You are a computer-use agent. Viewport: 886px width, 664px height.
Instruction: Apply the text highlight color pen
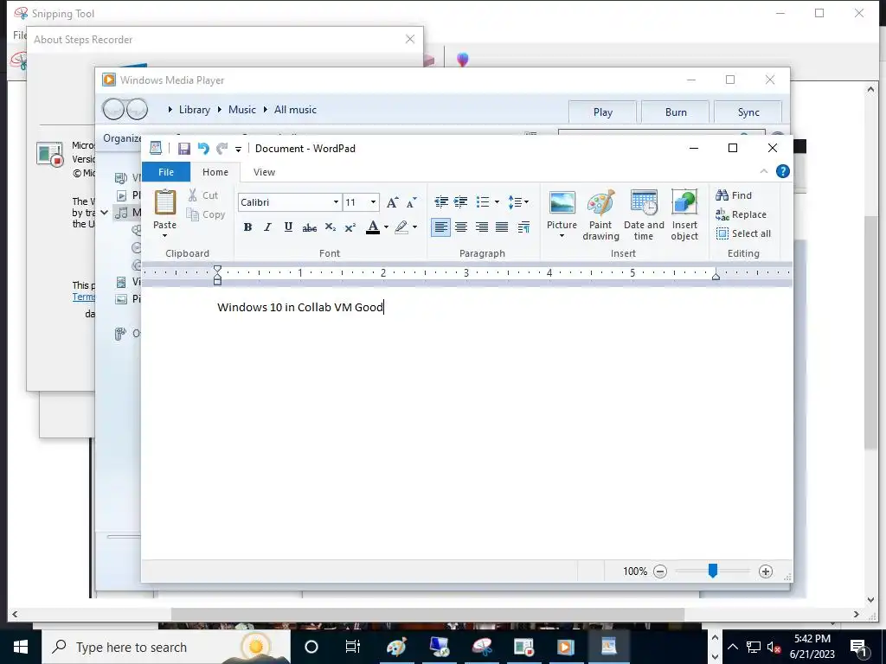tap(401, 227)
